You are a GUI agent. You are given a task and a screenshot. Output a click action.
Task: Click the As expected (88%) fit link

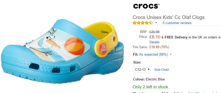[x=153, y=55]
